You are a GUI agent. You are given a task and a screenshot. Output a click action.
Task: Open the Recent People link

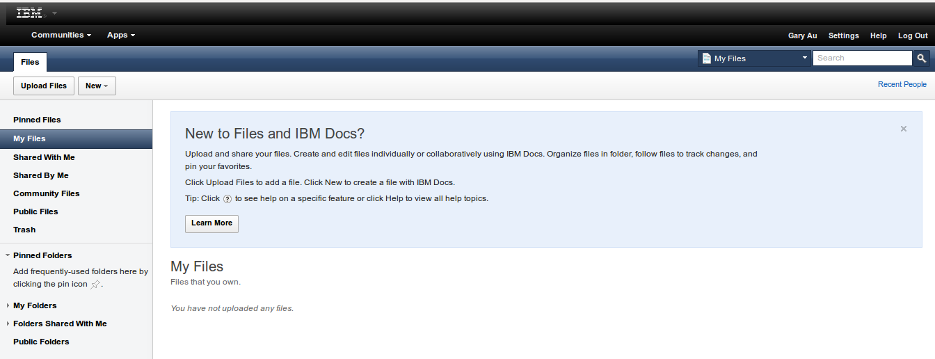tap(902, 84)
